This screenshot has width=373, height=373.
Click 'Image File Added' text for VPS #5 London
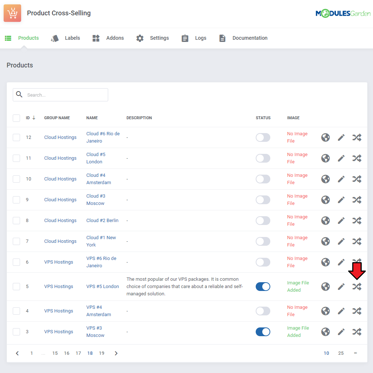pos(298,287)
